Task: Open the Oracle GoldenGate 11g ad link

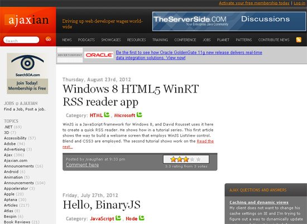Action: coord(189,55)
